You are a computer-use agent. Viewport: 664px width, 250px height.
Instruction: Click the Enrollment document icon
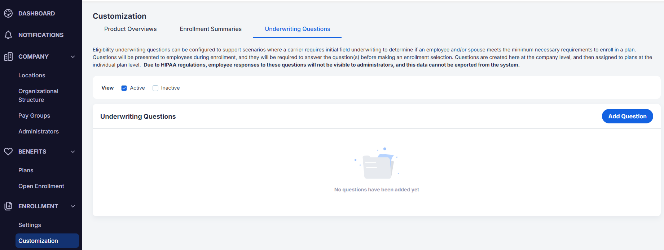click(x=8, y=206)
